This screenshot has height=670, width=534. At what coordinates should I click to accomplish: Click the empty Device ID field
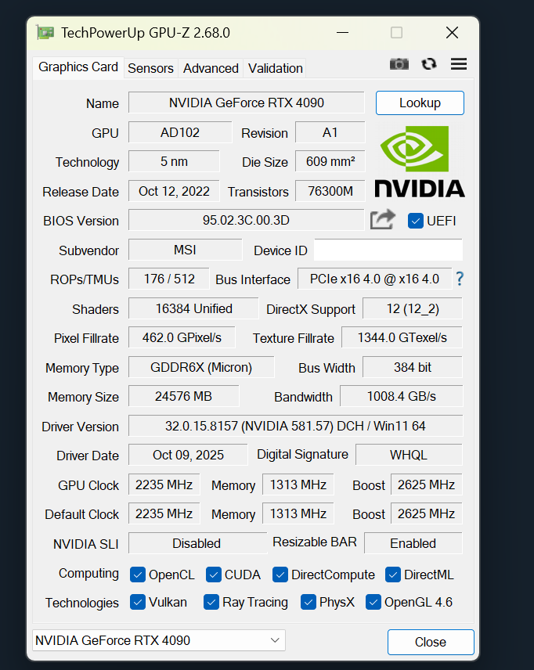click(x=388, y=250)
